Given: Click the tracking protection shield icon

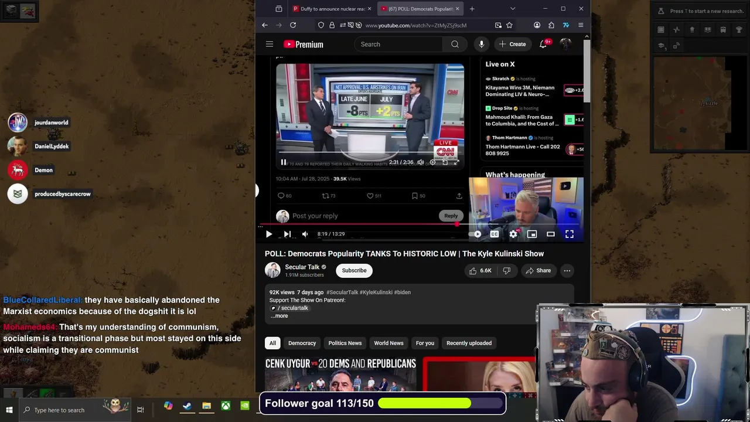Looking at the screenshot, I should [321, 25].
